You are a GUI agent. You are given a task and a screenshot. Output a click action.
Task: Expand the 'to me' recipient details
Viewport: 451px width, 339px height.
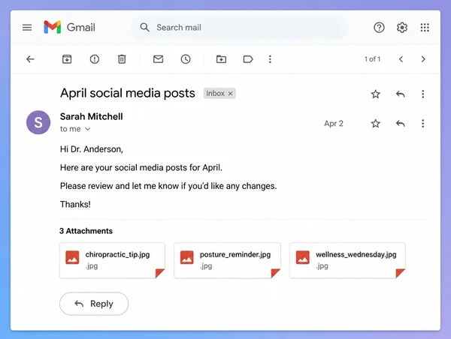[x=88, y=129]
